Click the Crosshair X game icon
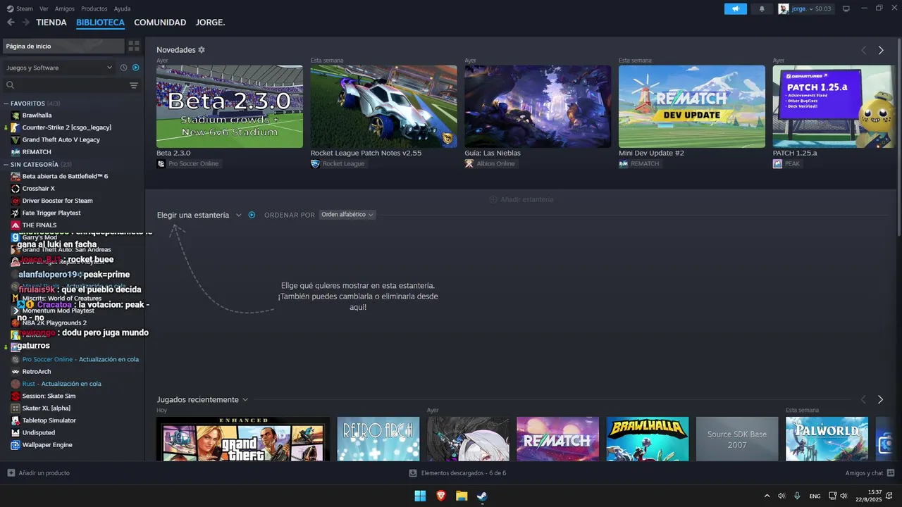The image size is (902, 507). click(x=16, y=189)
